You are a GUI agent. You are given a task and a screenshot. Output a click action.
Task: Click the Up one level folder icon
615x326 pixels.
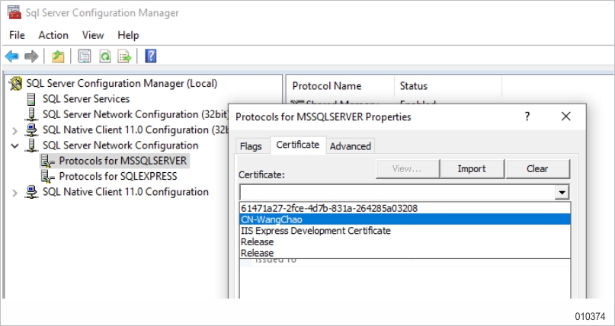tap(58, 56)
